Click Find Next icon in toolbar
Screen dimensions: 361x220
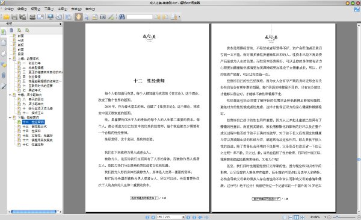click(165, 17)
